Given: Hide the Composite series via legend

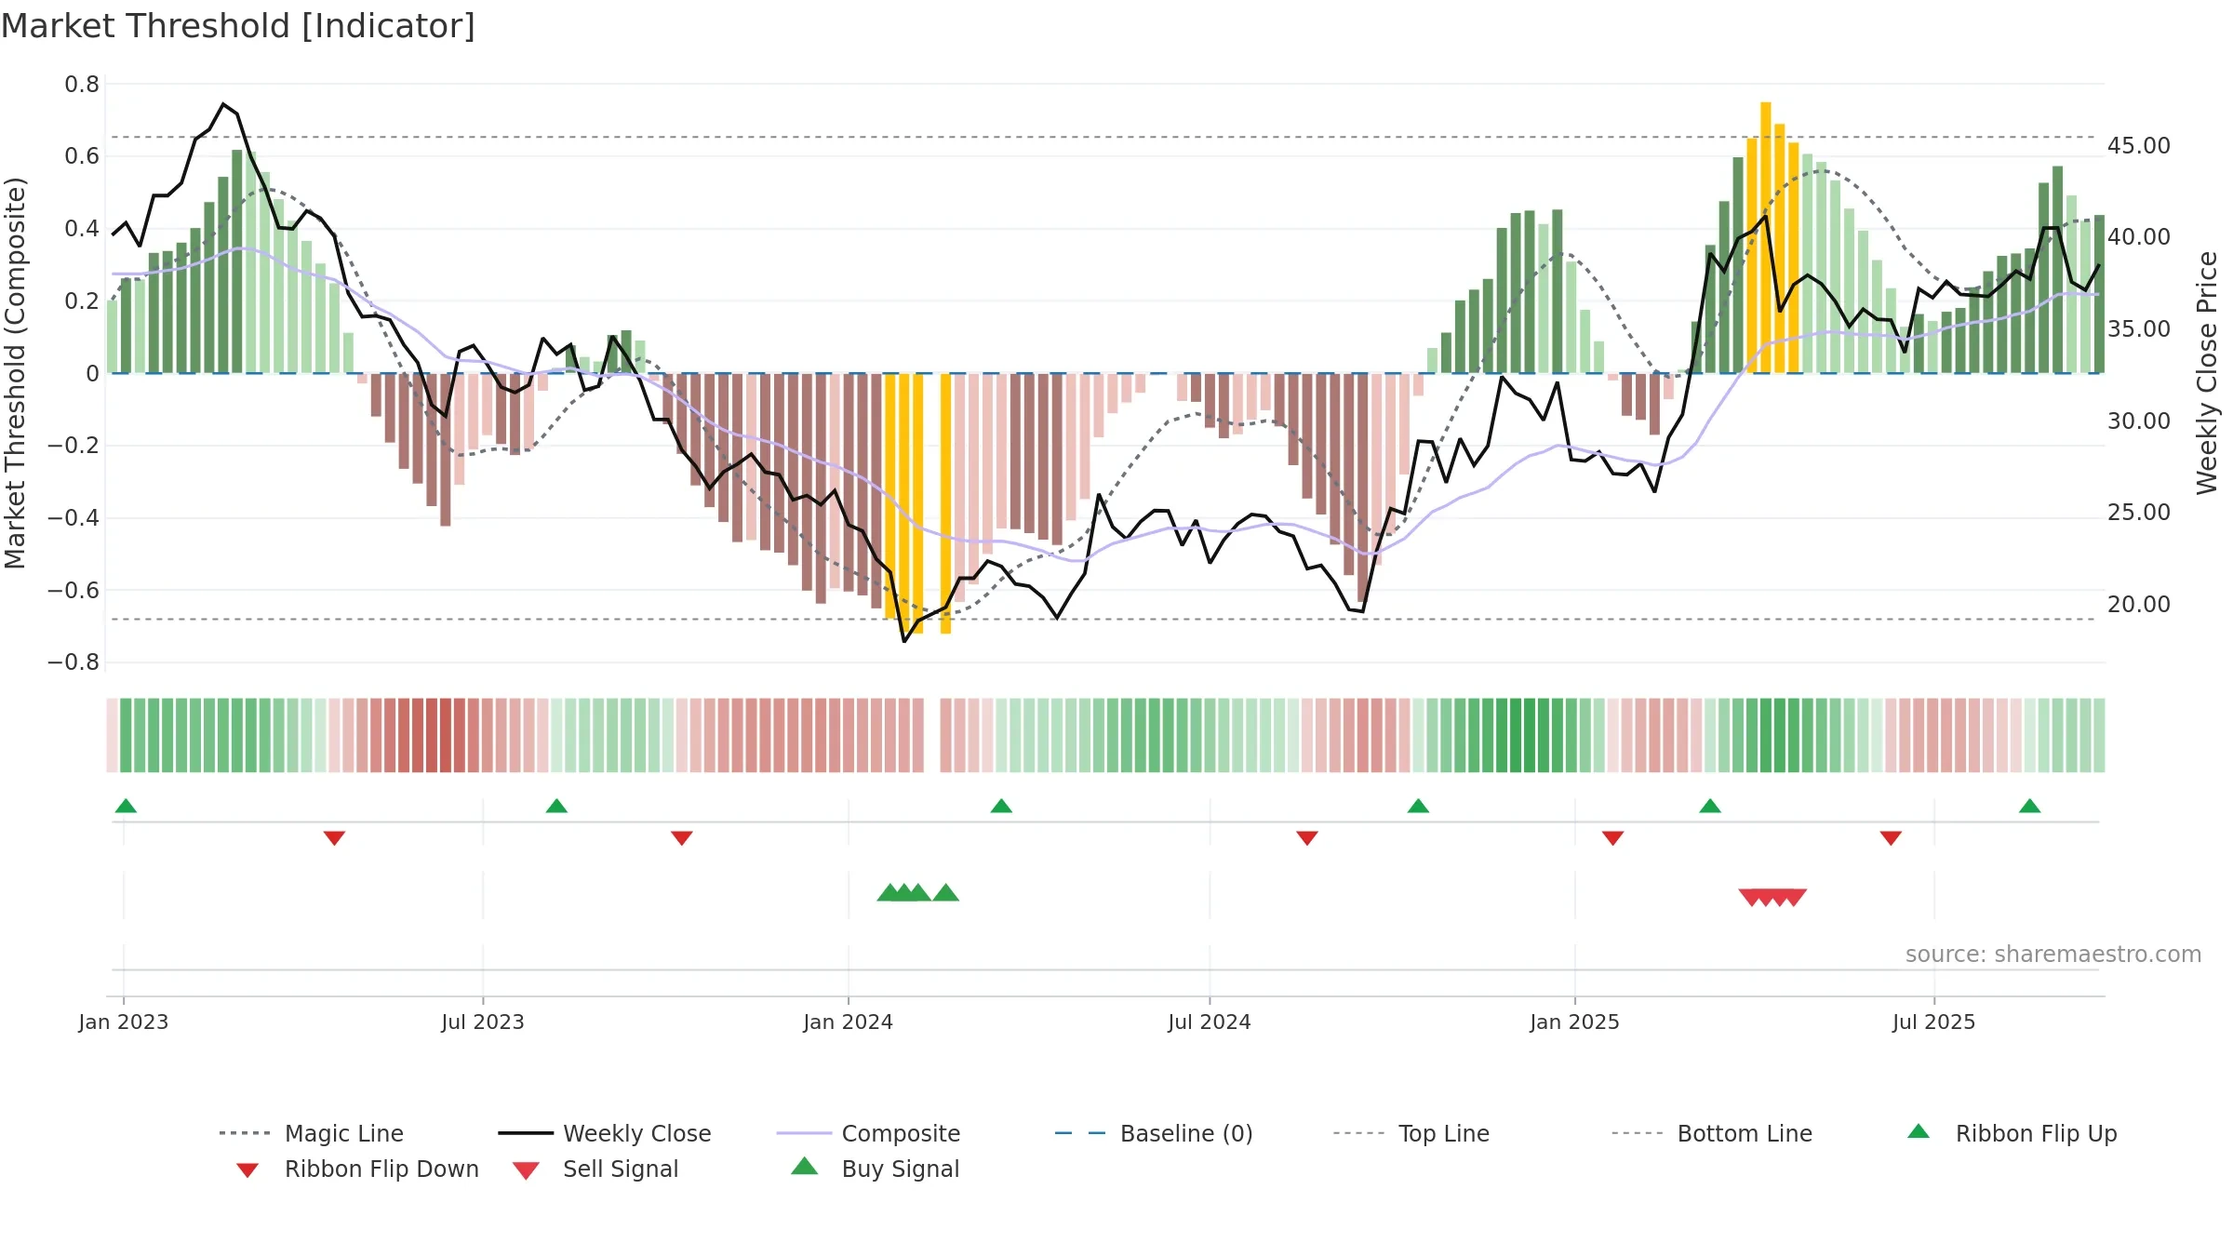Looking at the screenshot, I should pyautogui.click(x=868, y=1133).
